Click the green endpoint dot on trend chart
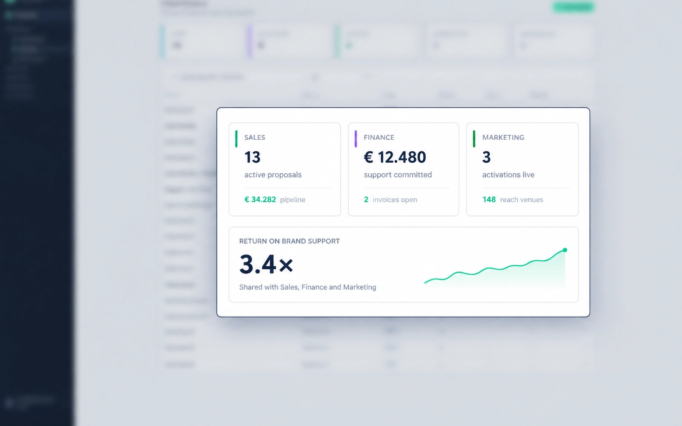This screenshot has width=682, height=426. pos(565,250)
